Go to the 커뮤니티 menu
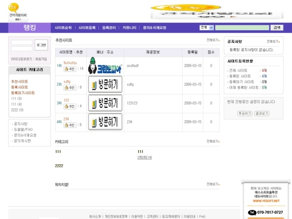 tap(130, 28)
